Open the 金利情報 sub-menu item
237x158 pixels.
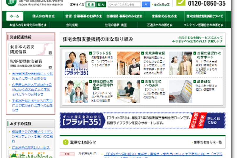pyautogui.click(x=72, y=25)
